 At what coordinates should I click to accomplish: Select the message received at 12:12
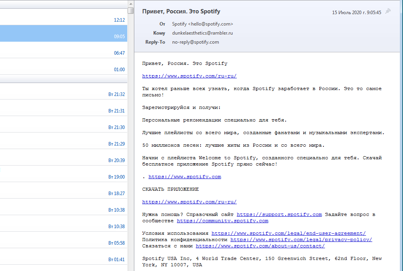click(63, 17)
